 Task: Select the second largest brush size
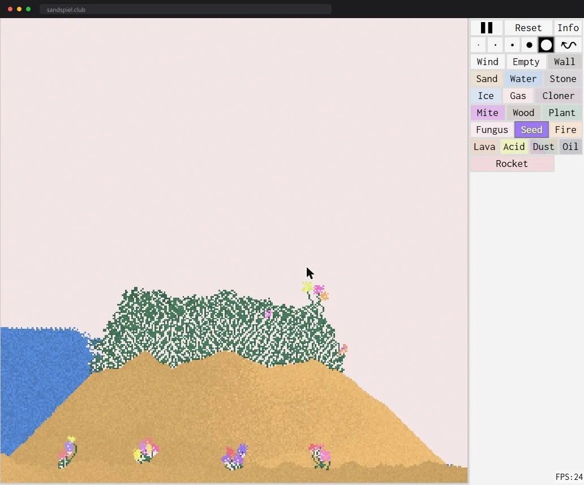pyautogui.click(x=529, y=45)
